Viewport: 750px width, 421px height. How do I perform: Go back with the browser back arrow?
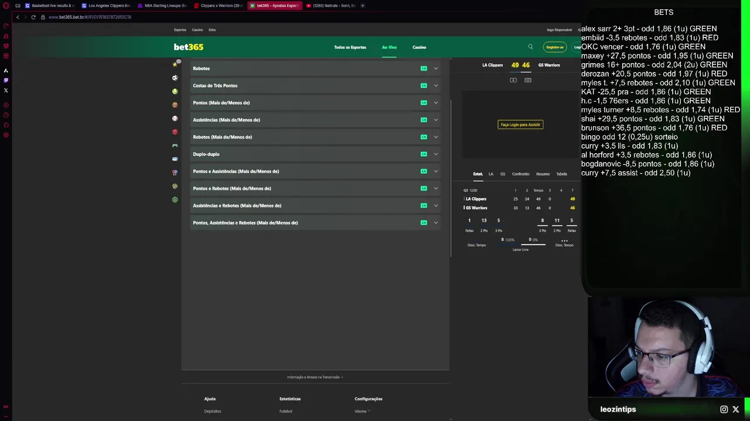(x=18, y=17)
